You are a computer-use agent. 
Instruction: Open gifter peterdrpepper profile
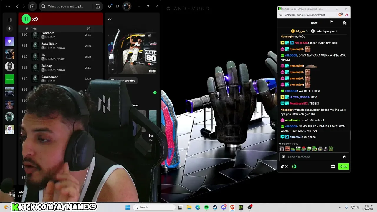325,31
